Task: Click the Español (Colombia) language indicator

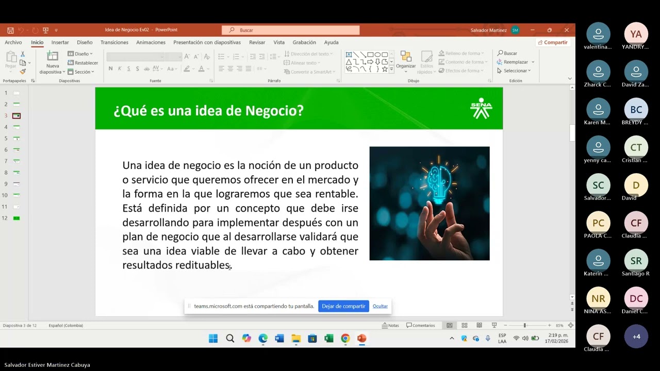Action: coord(65,326)
